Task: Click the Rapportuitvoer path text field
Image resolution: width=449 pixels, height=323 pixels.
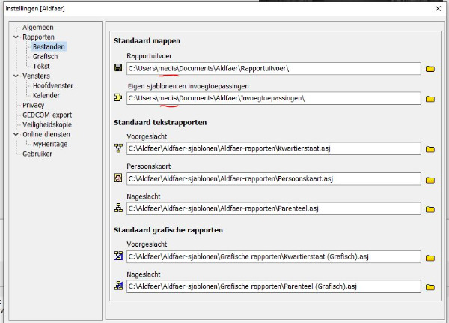Action: tap(273, 69)
